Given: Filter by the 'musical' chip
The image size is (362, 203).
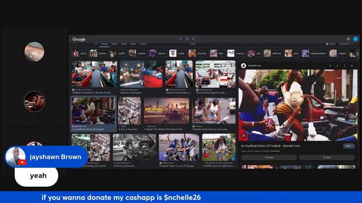Looking at the screenshot, I should [137, 54].
